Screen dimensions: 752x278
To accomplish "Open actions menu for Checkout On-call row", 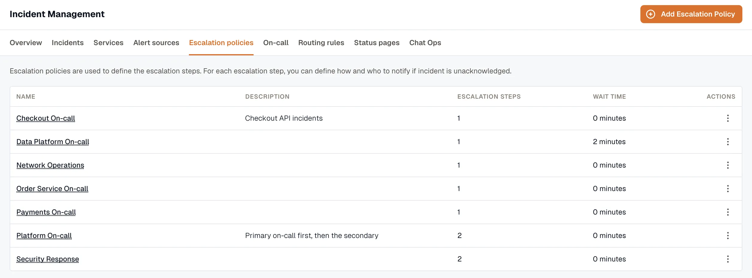I will point(728,118).
